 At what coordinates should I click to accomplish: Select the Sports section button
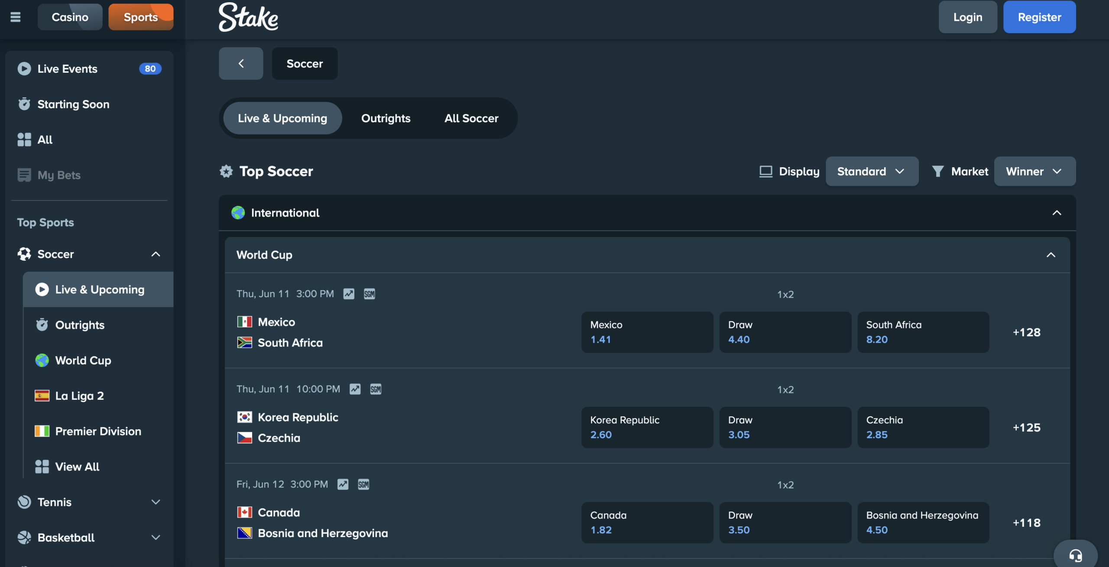pos(141,17)
